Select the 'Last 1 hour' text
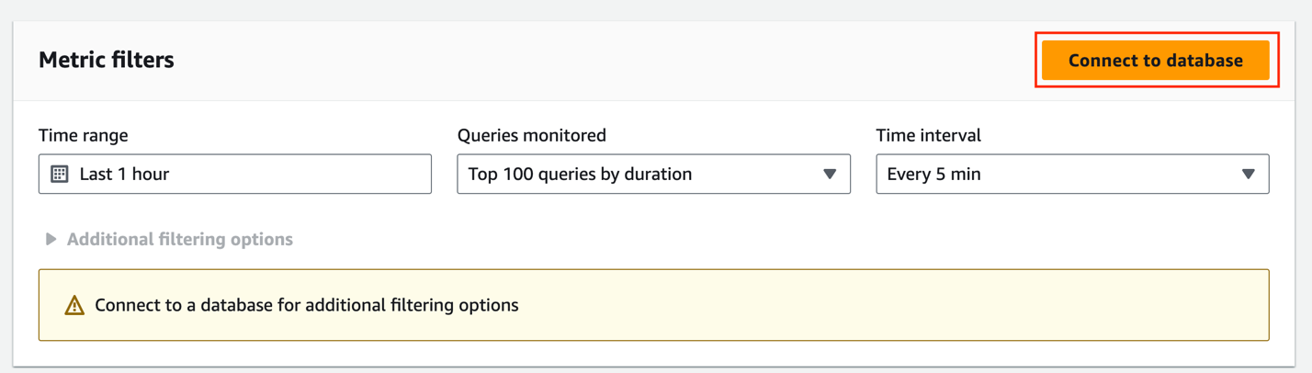Image resolution: width=1312 pixels, height=373 pixels. pyautogui.click(x=124, y=174)
